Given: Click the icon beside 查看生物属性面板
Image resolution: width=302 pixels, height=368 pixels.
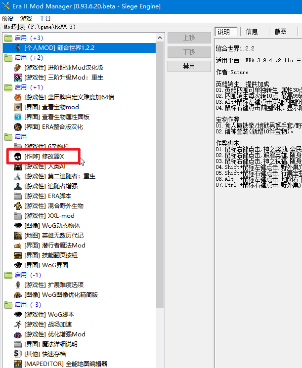Looking at the screenshot, I should coord(18,117).
